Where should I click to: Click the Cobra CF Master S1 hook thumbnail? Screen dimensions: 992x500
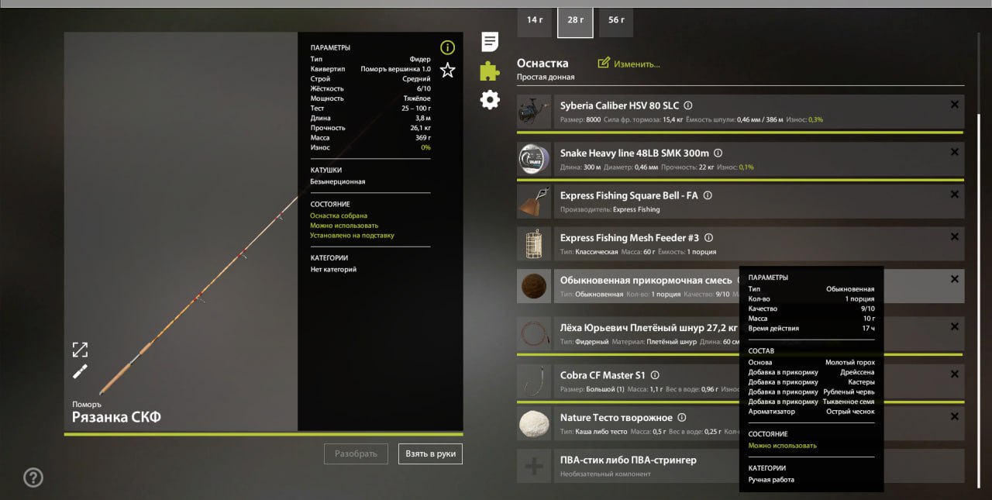534,382
